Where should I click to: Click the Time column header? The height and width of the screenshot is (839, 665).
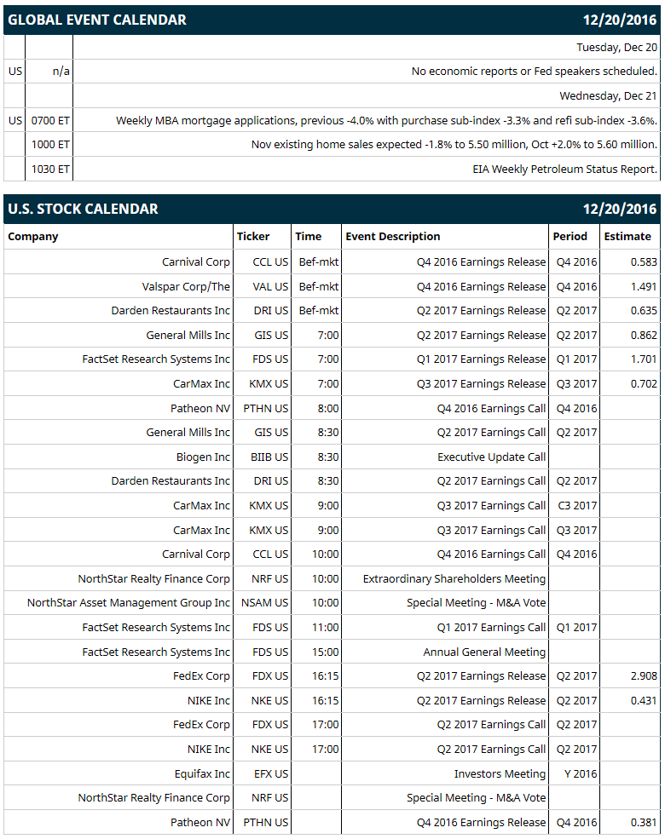[309, 237]
